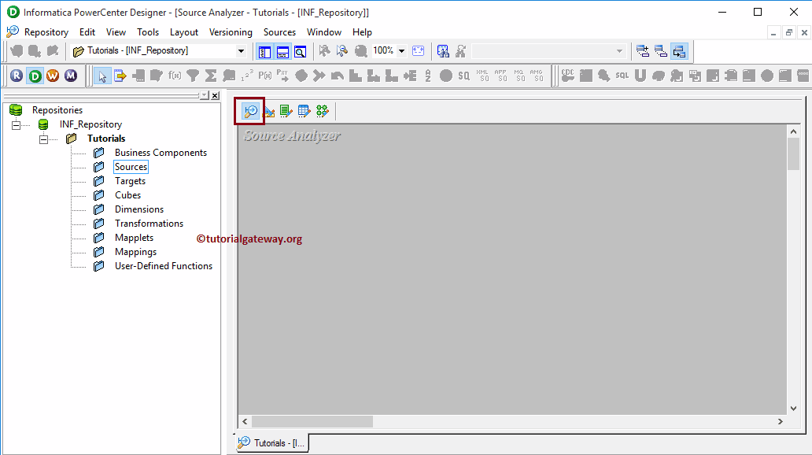
Task: Toggle the Output window icon
Action: (x=282, y=51)
